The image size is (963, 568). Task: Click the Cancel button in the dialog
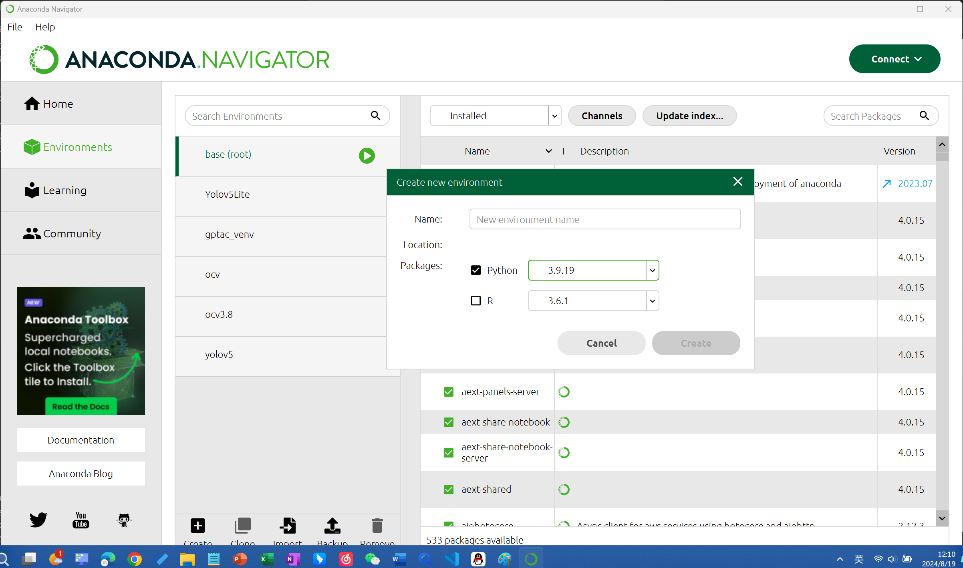pos(602,343)
